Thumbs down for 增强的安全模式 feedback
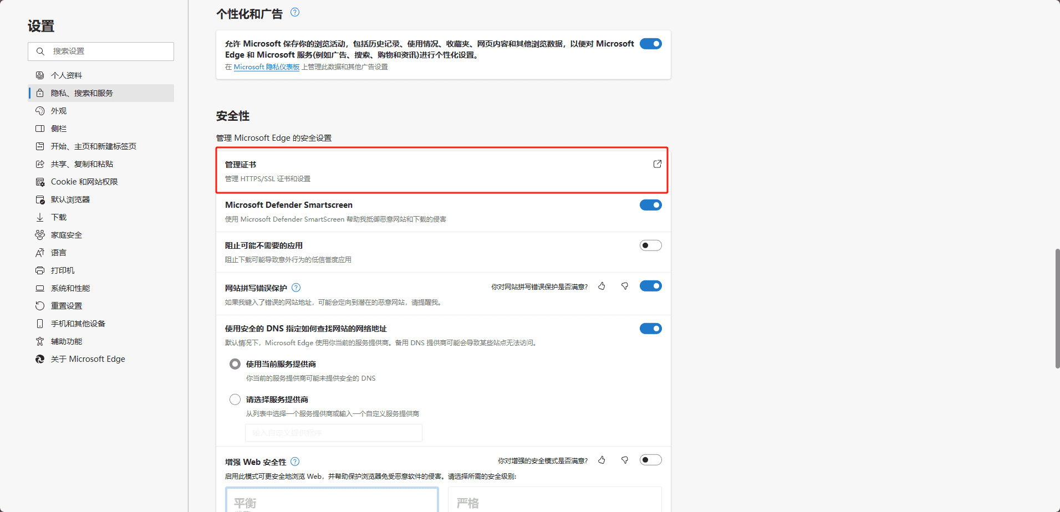Viewport: 1060px width, 512px height. [x=625, y=460]
